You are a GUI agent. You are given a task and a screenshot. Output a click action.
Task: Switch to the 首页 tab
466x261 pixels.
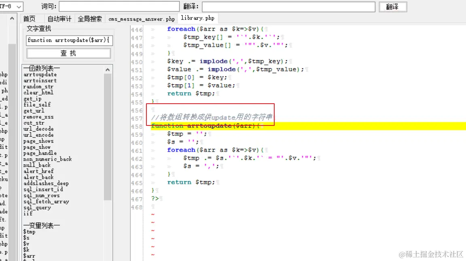click(x=30, y=19)
